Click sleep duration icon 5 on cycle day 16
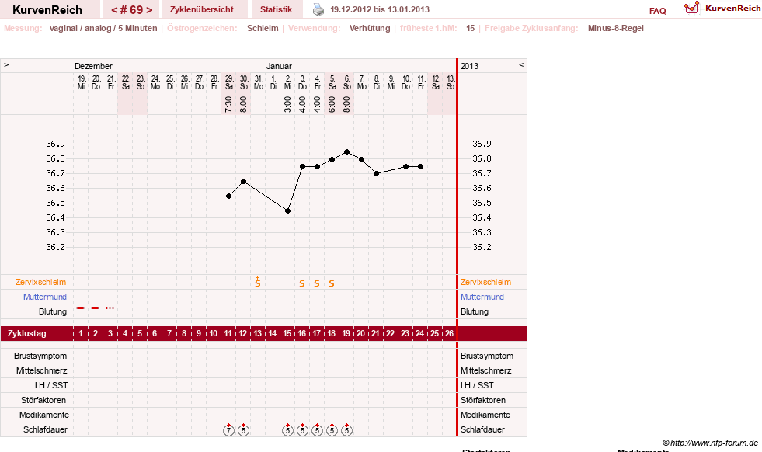The width and height of the screenshot is (762, 452). [x=302, y=430]
